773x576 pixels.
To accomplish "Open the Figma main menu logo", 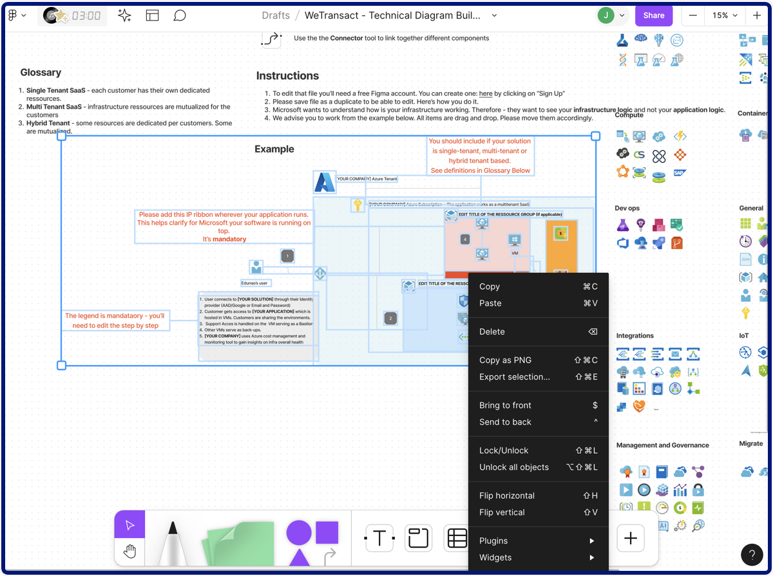I will pyautogui.click(x=12, y=15).
